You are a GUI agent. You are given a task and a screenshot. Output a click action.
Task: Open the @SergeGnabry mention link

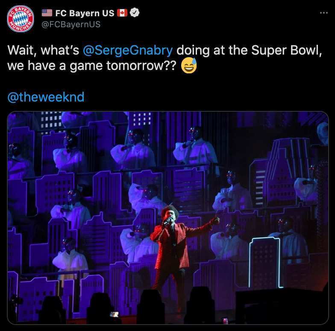[128, 50]
